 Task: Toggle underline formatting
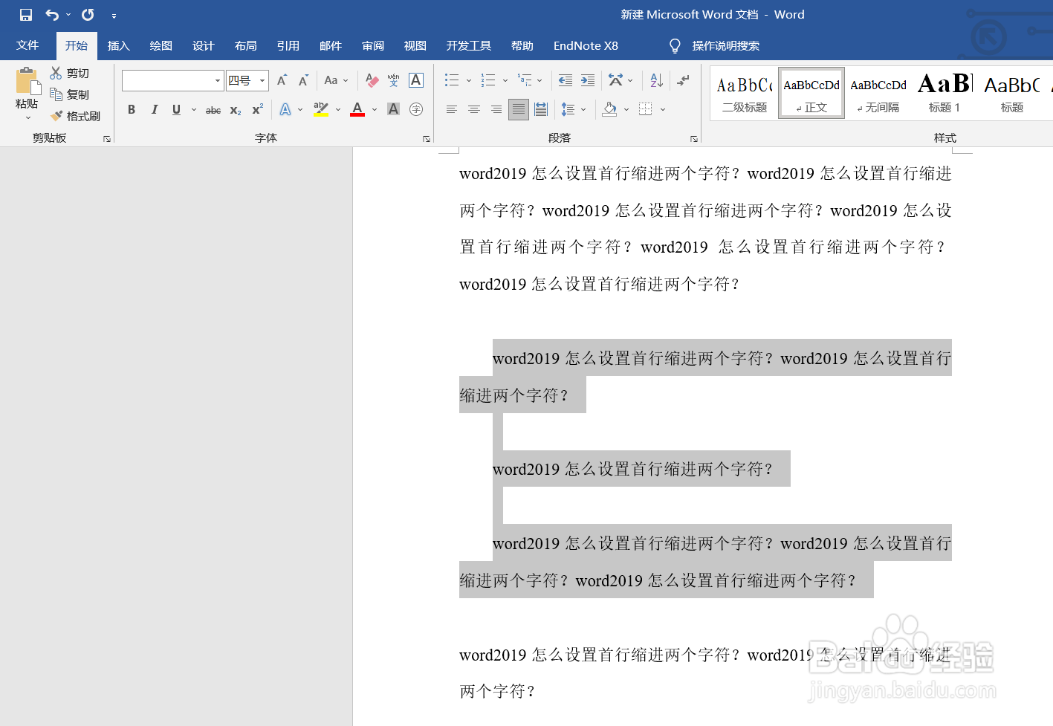176,109
